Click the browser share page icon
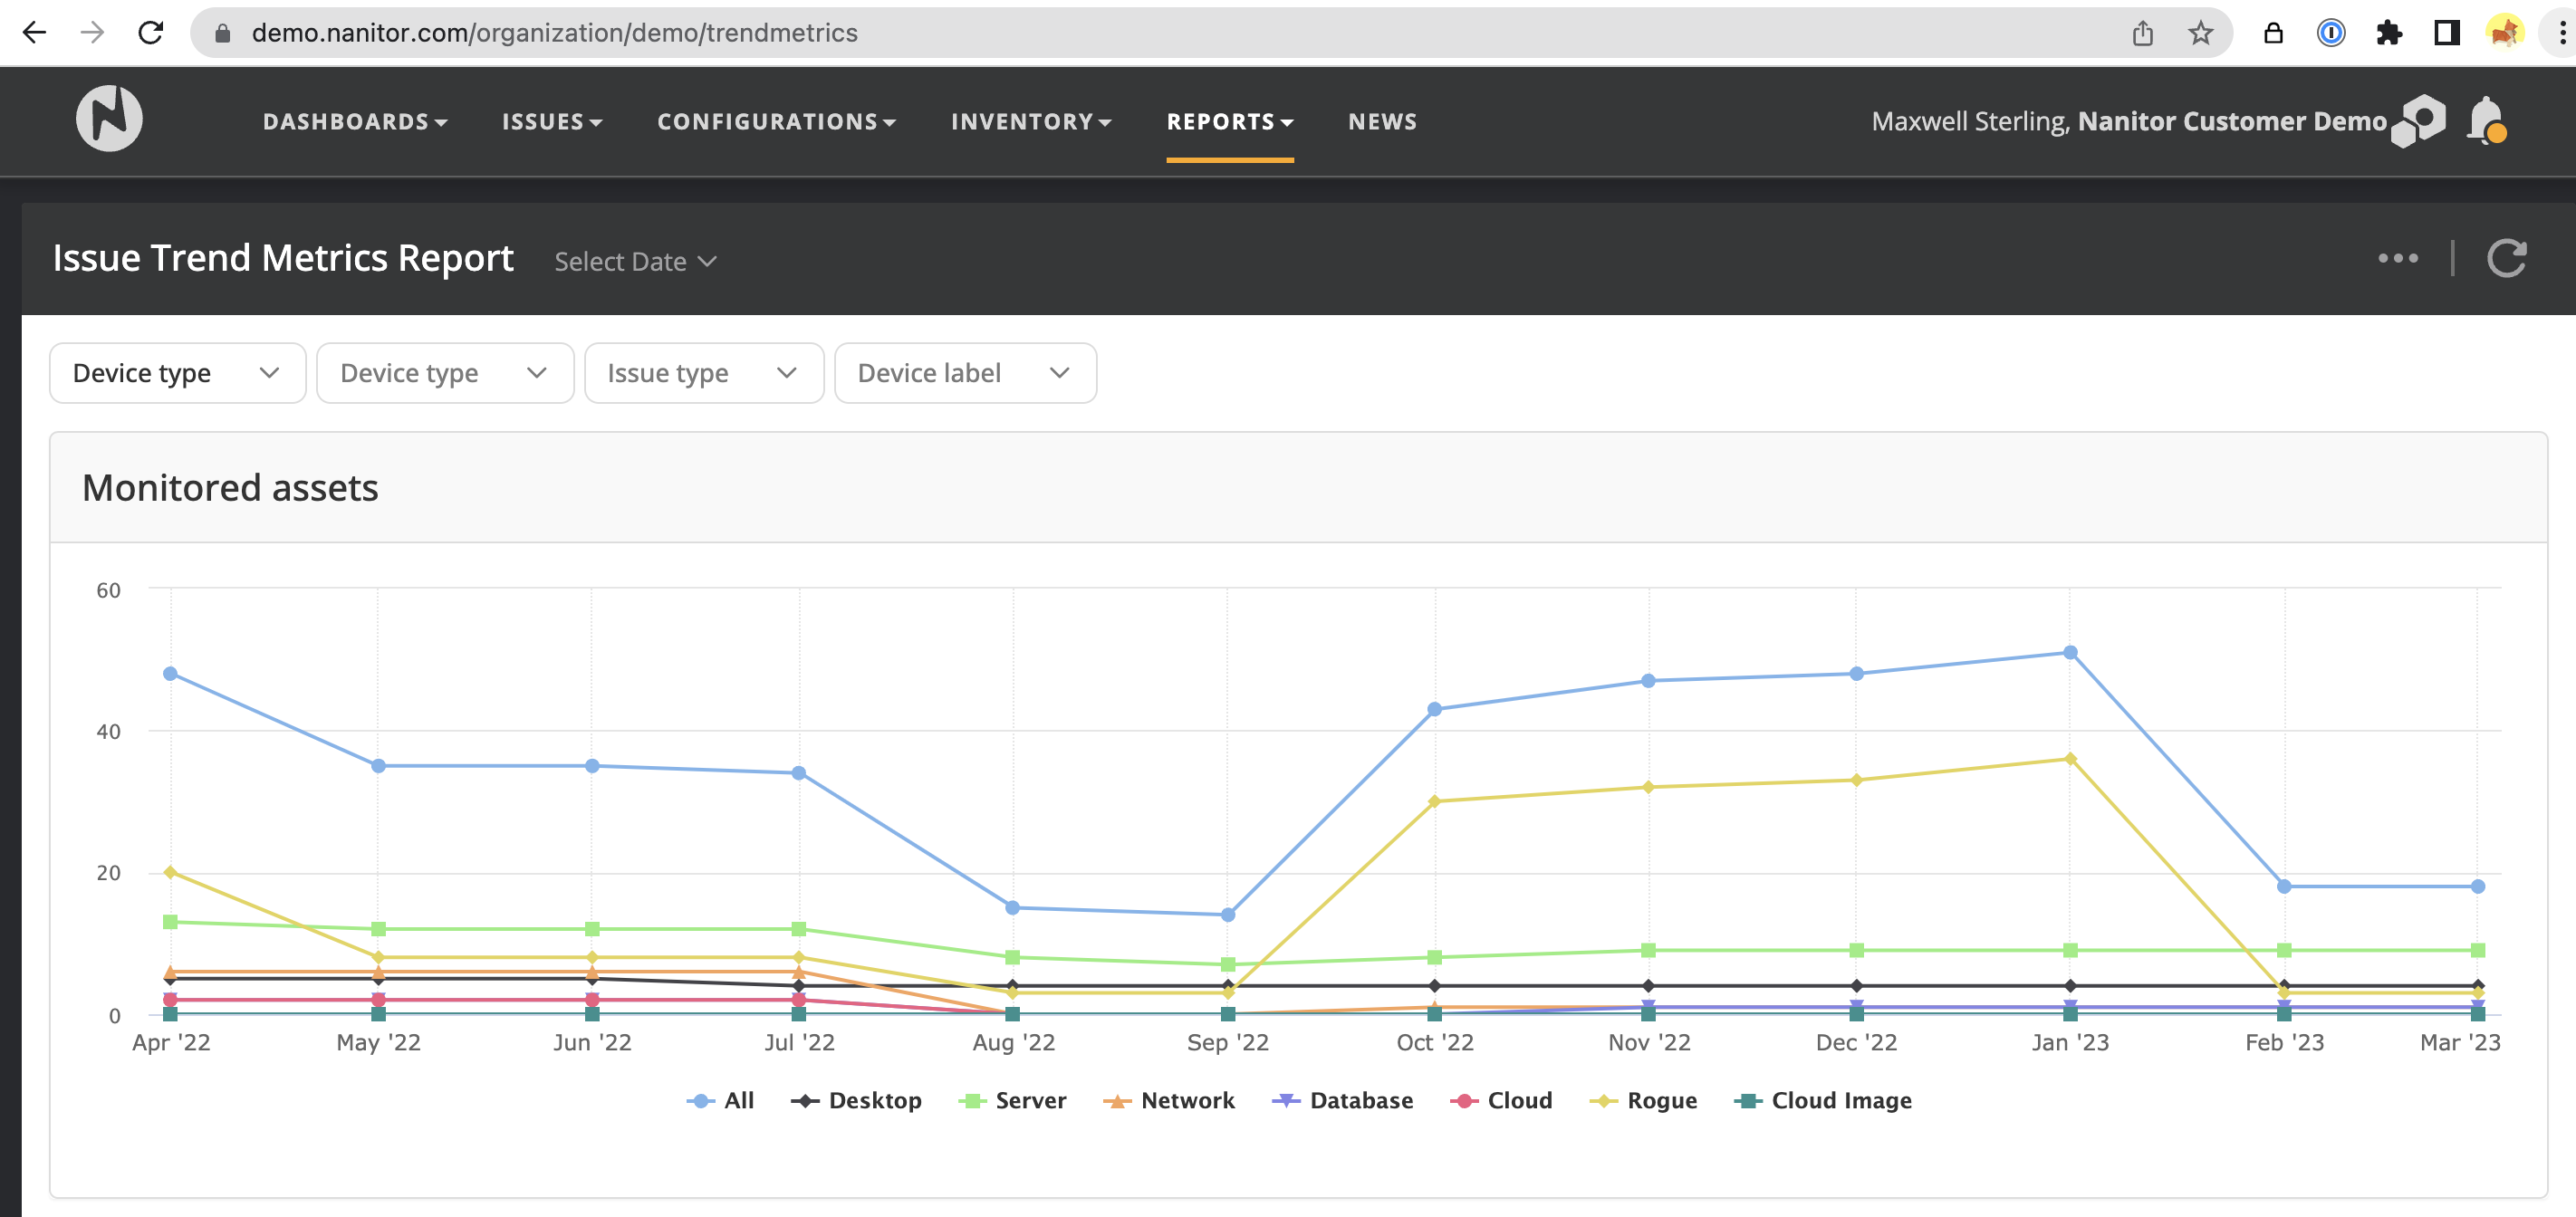The height and width of the screenshot is (1217, 2576). click(2142, 33)
